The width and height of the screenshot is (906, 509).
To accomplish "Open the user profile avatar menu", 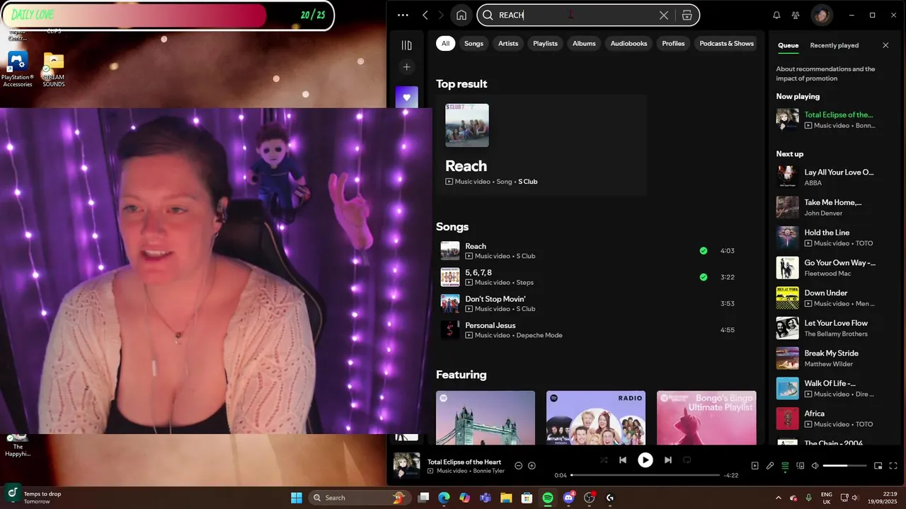I will pos(821,15).
